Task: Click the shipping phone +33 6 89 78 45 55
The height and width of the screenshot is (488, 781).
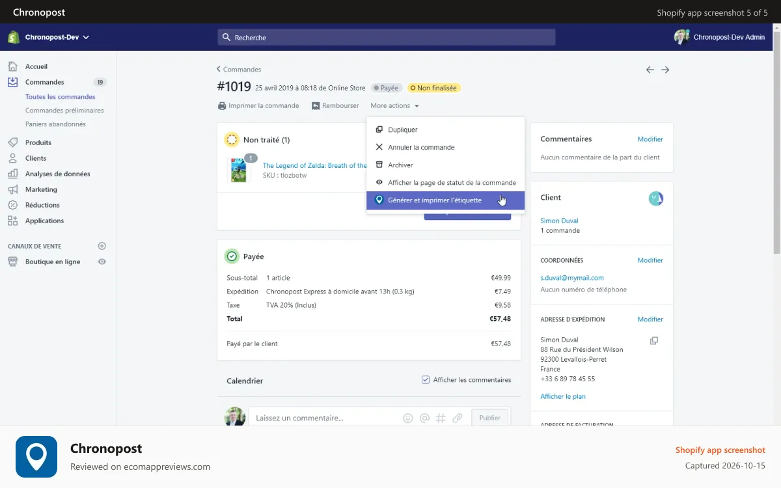Action: [x=568, y=379]
